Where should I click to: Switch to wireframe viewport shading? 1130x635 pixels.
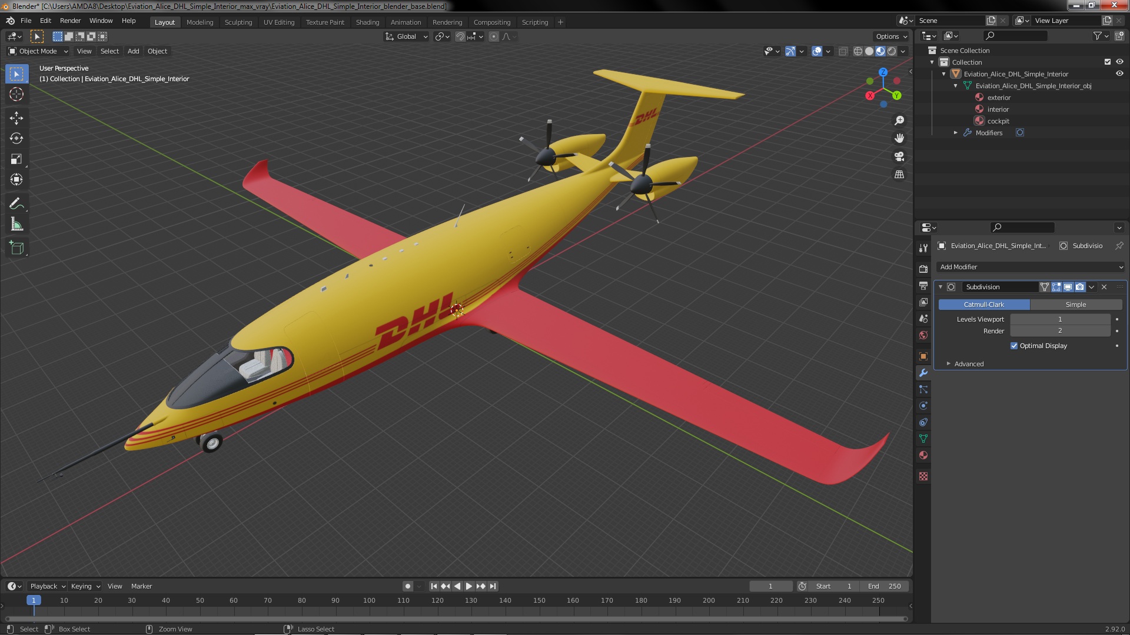click(x=858, y=51)
